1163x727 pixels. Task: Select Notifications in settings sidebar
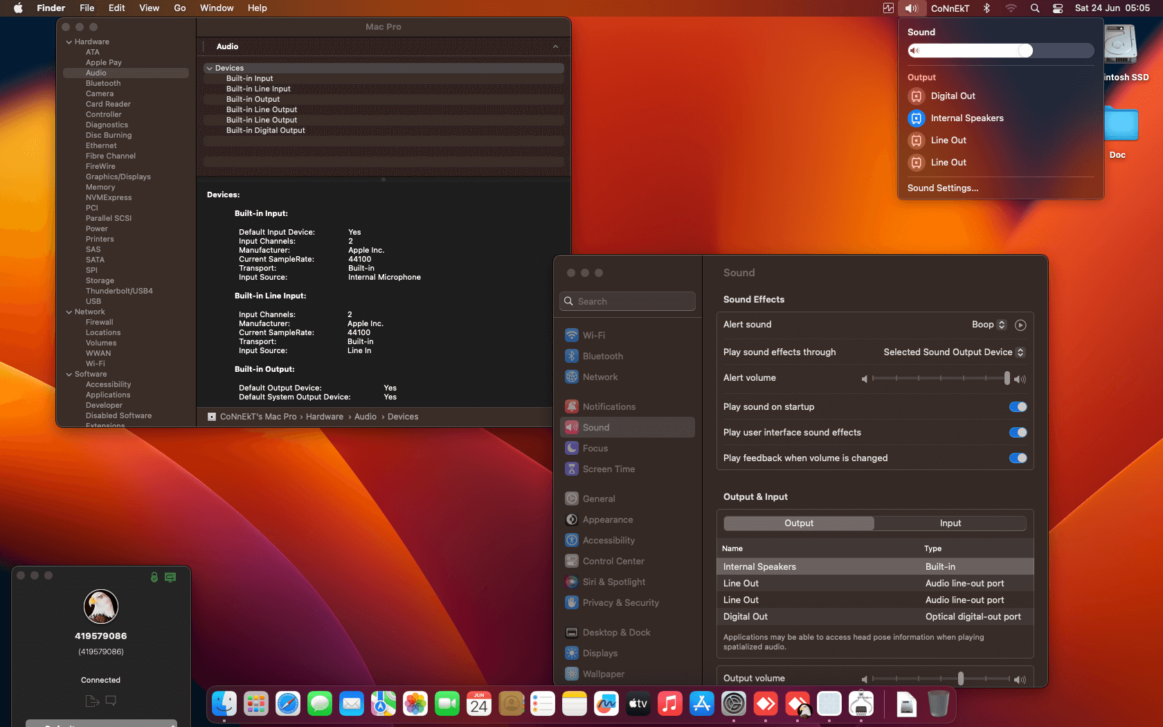[x=608, y=407]
